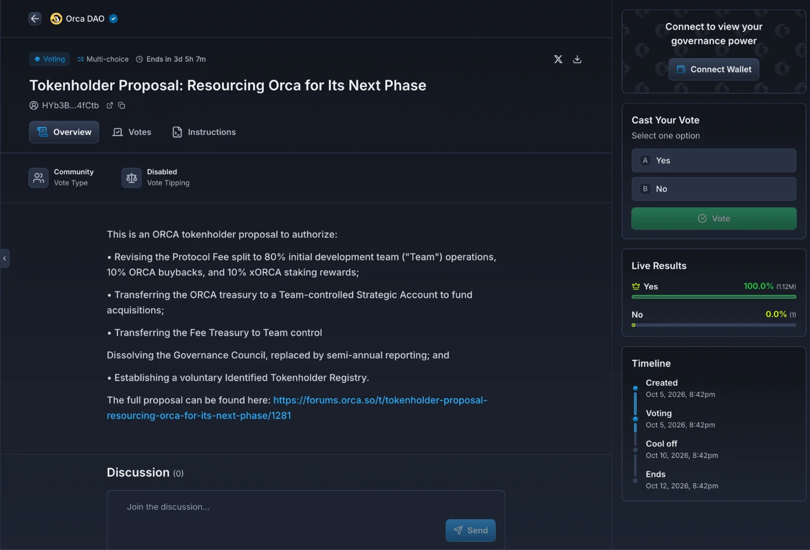Select the No voting option
This screenshot has height=550, width=810.
coord(714,189)
